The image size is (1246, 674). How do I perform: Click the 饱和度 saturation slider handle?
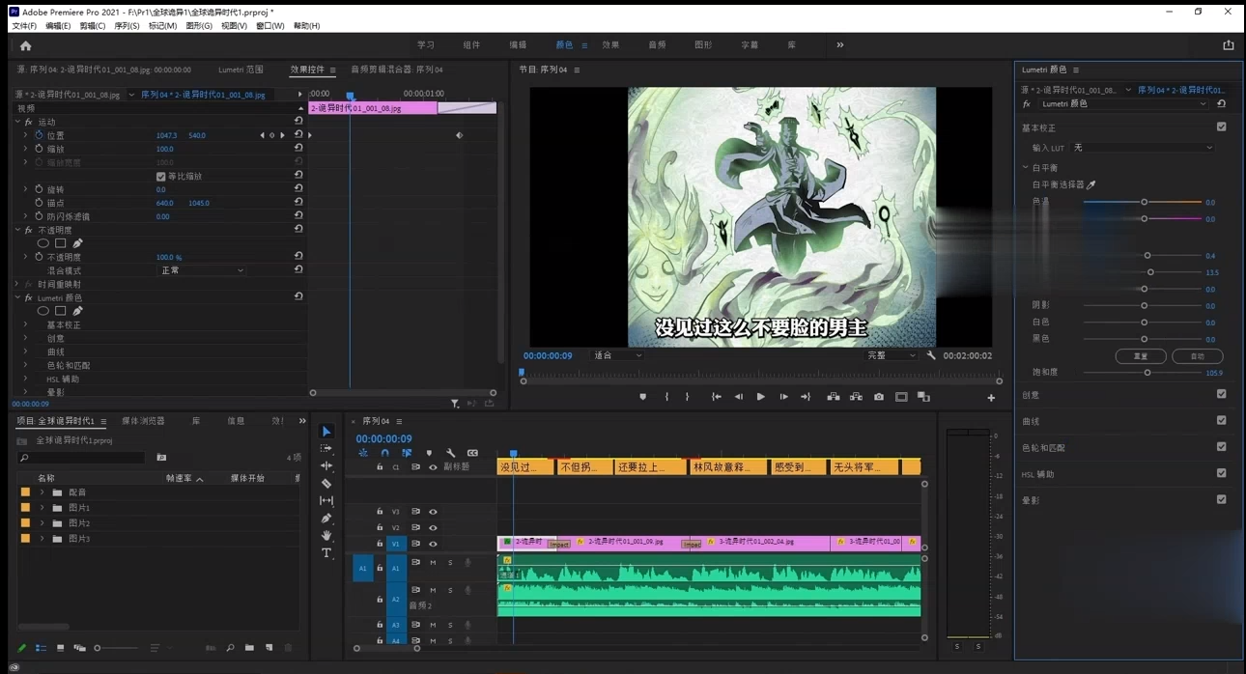pos(1147,373)
